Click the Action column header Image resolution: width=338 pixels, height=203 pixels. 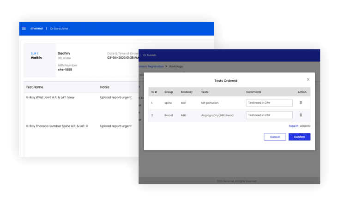click(x=302, y=92)
